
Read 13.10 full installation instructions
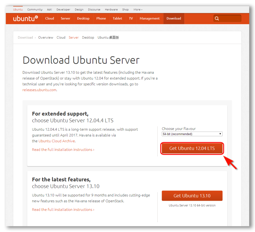coord(63,210)
